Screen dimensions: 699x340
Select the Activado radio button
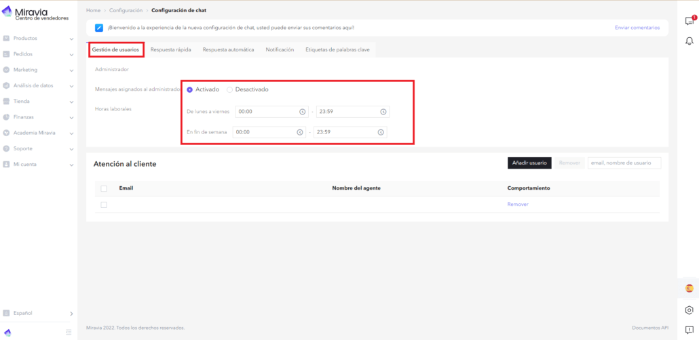tap(190, 89)
